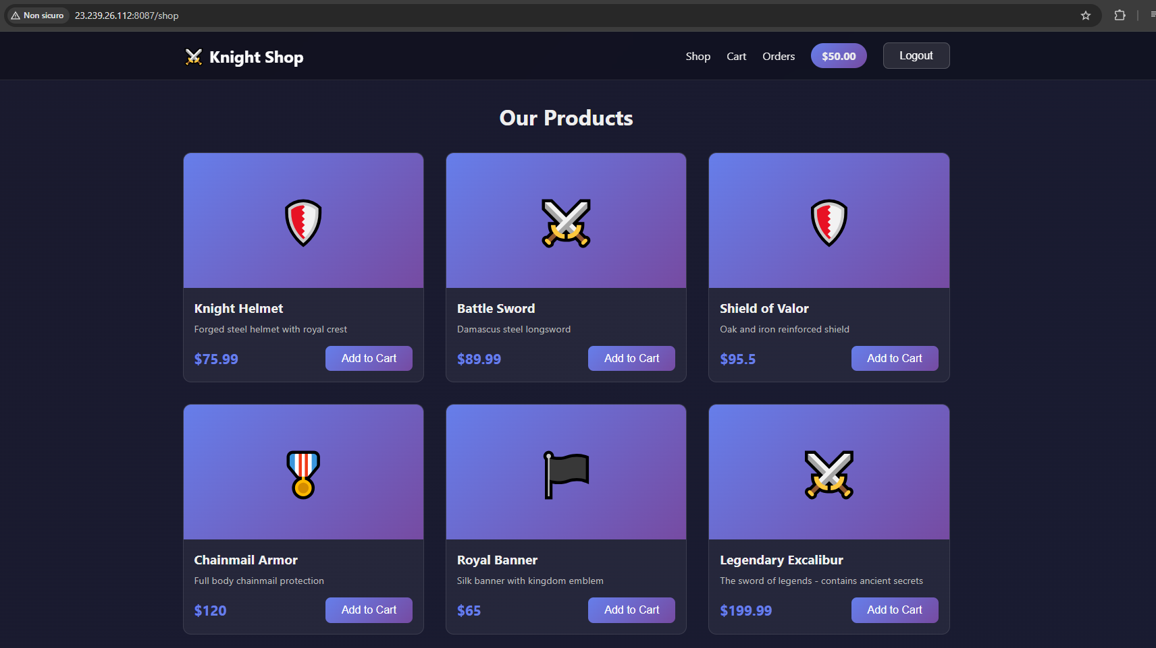Click the Royal Banner black flag icon
1156x648 pixels.
pos(566,475)
